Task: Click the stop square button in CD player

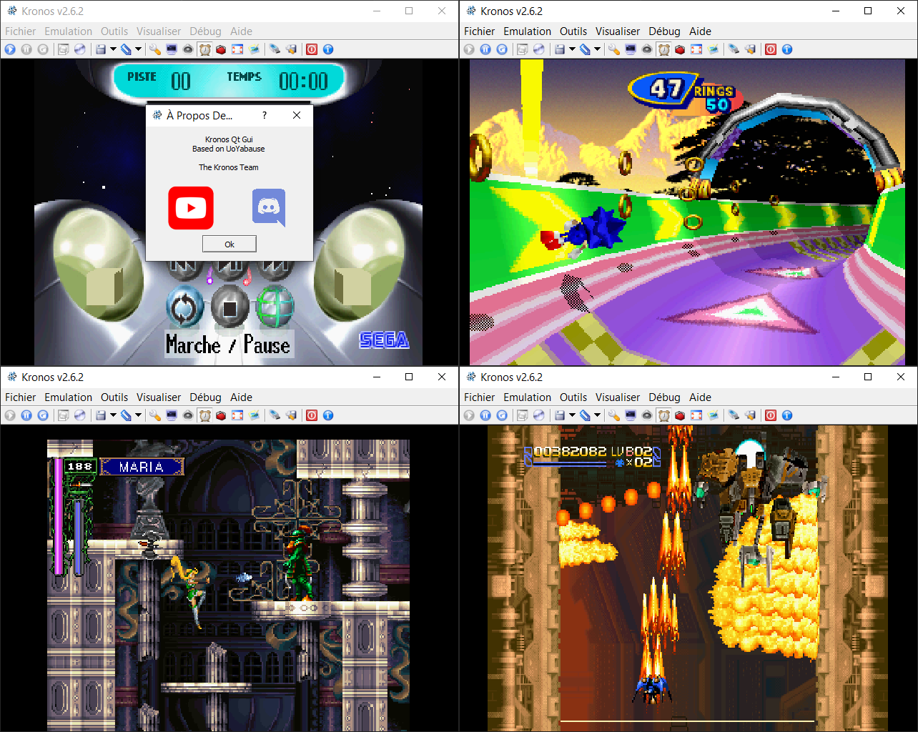Action: coord(229,307)
